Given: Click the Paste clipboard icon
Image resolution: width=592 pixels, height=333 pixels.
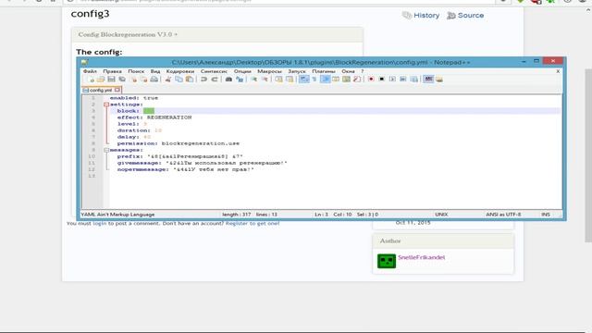Looking at the screenshot, I should 190,80.
